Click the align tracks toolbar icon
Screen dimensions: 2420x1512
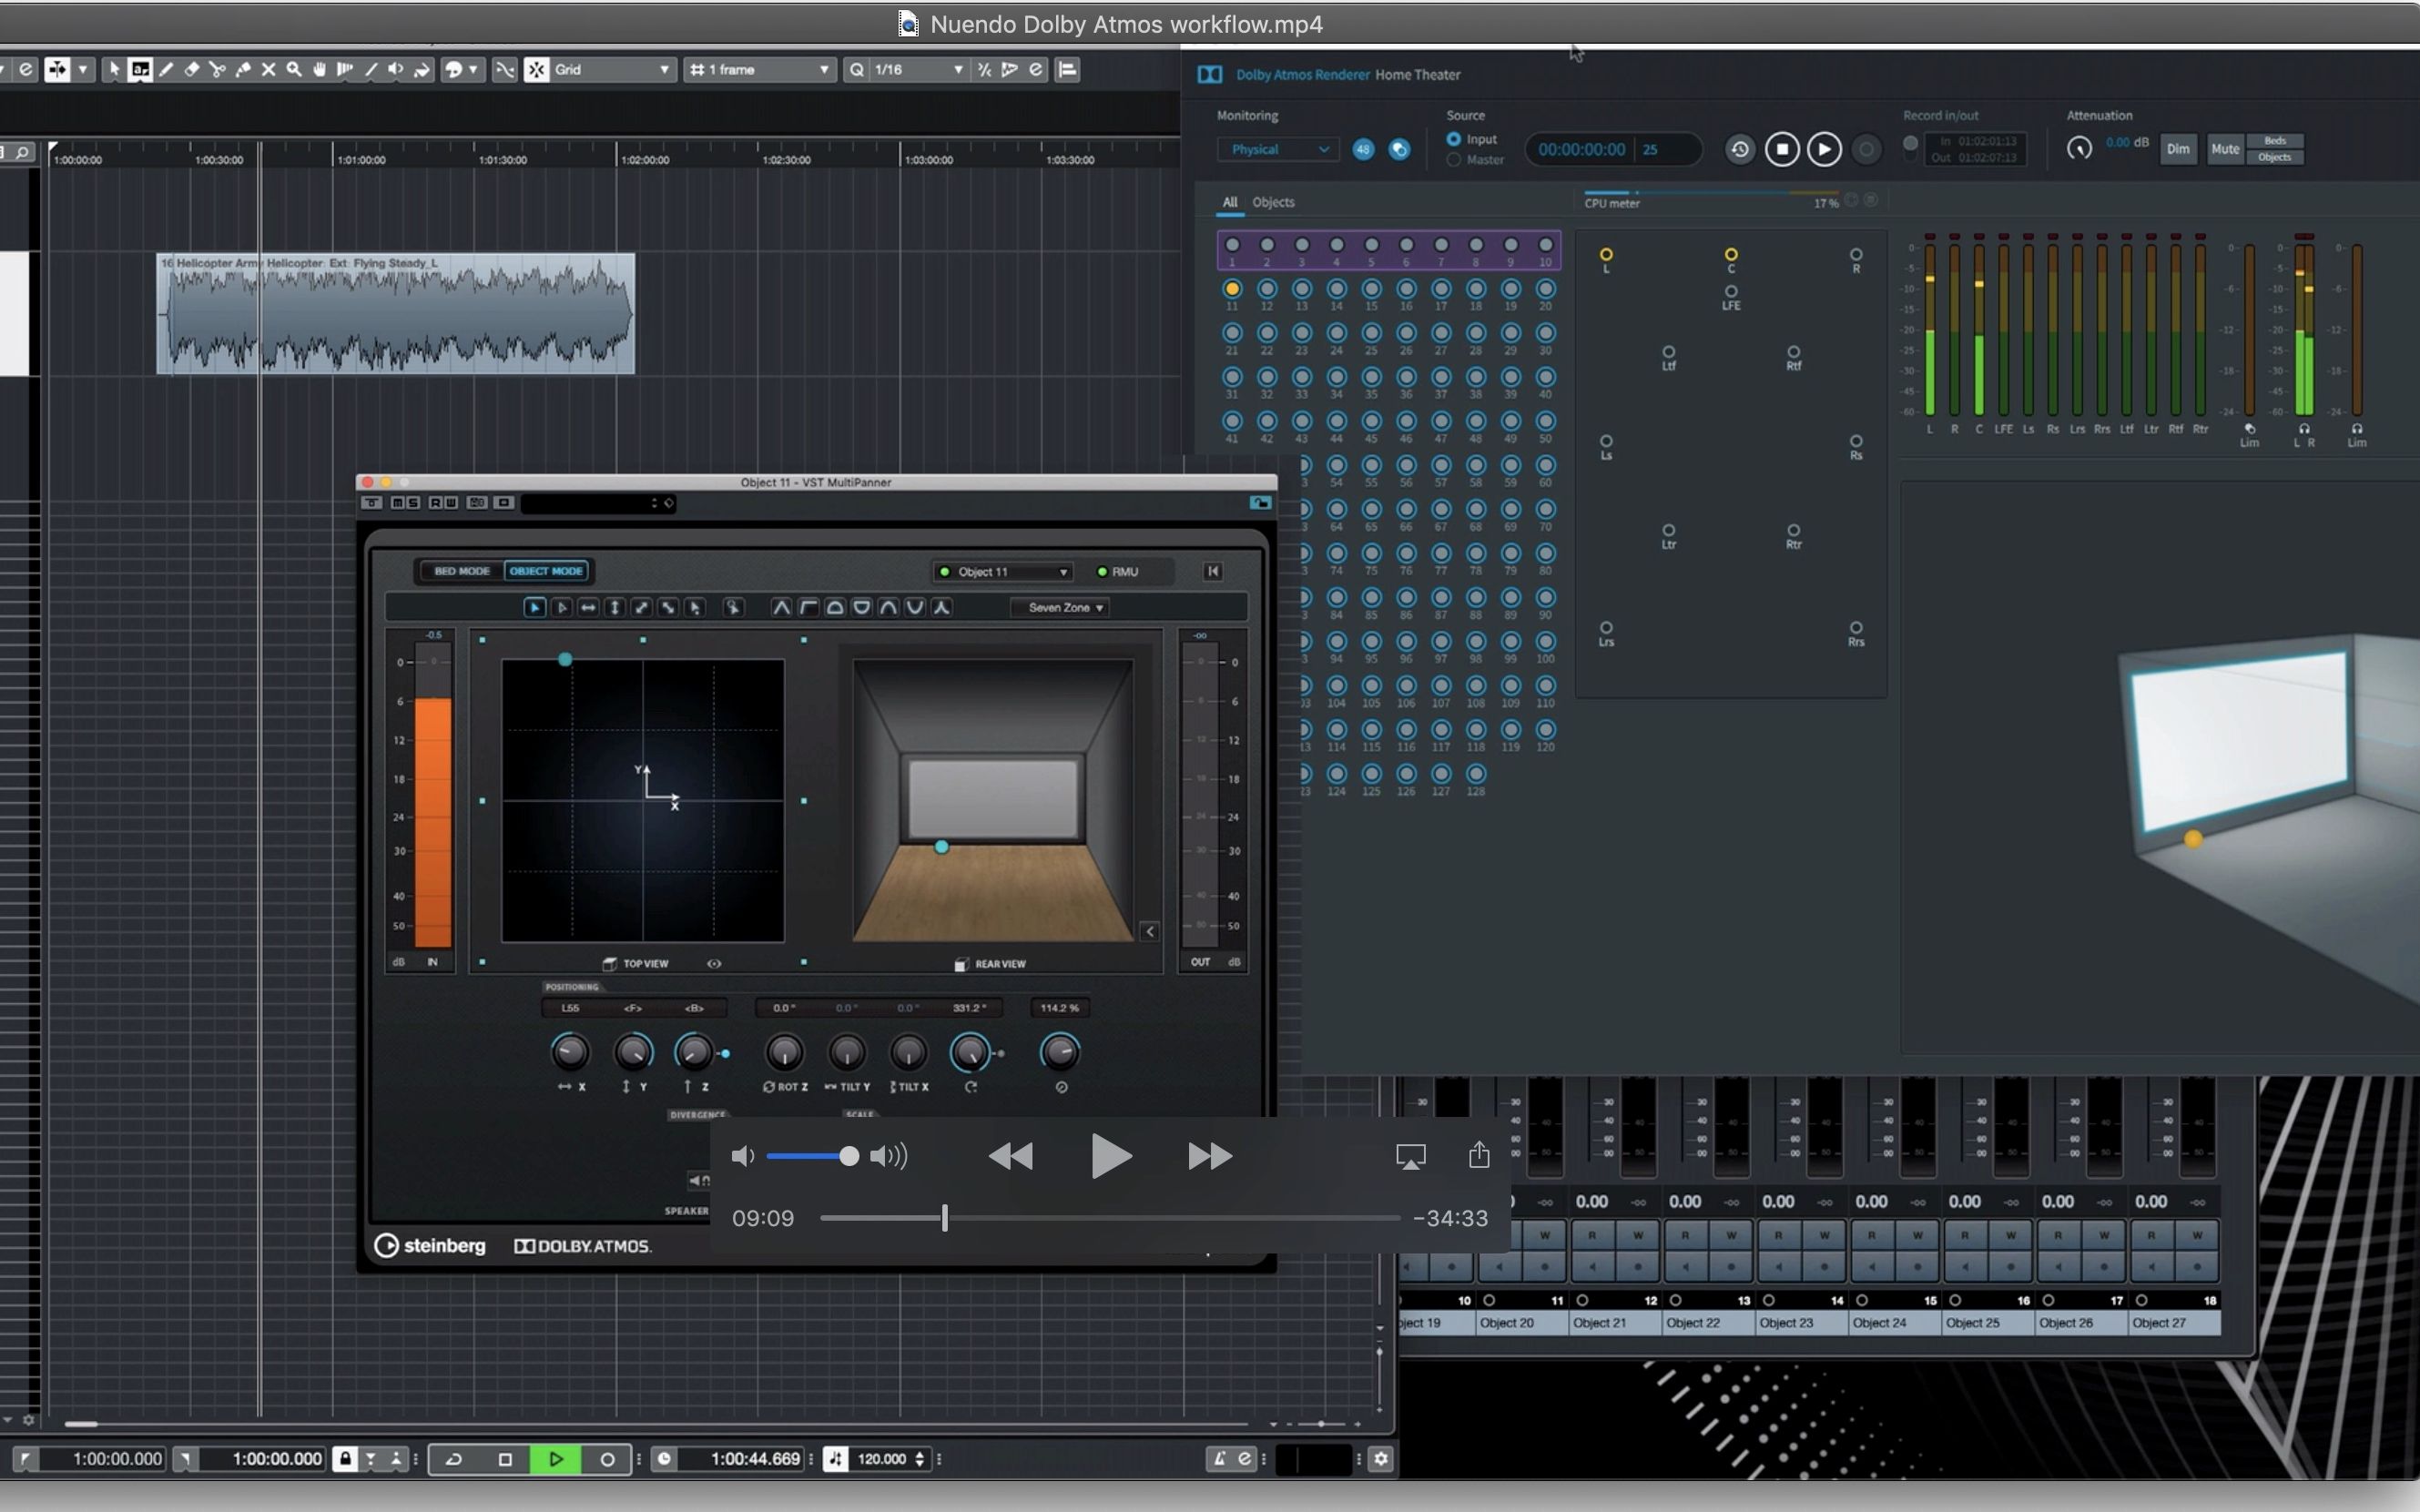point(1067,69)
